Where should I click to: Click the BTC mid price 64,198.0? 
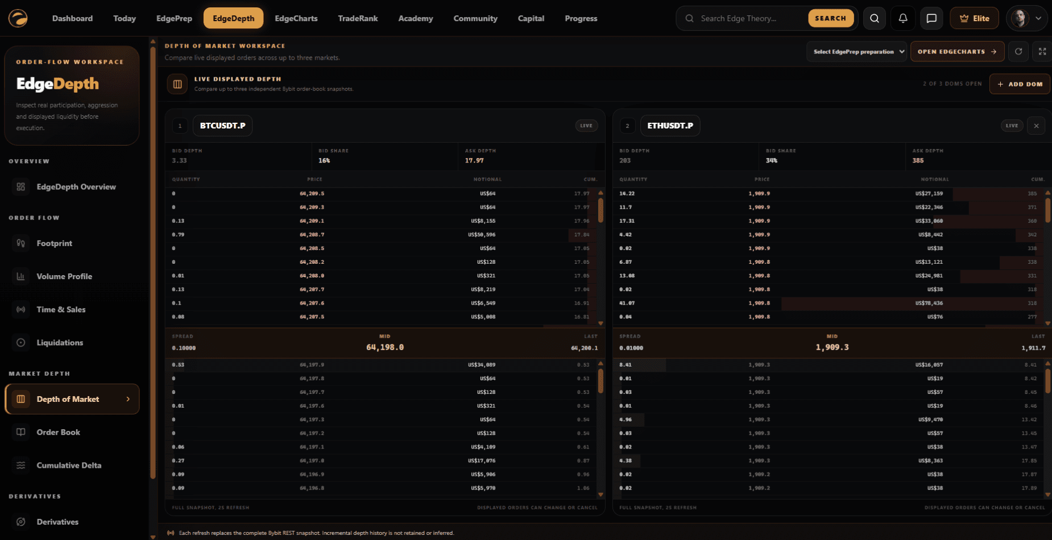pyautogui.click(x=385, y=347)
